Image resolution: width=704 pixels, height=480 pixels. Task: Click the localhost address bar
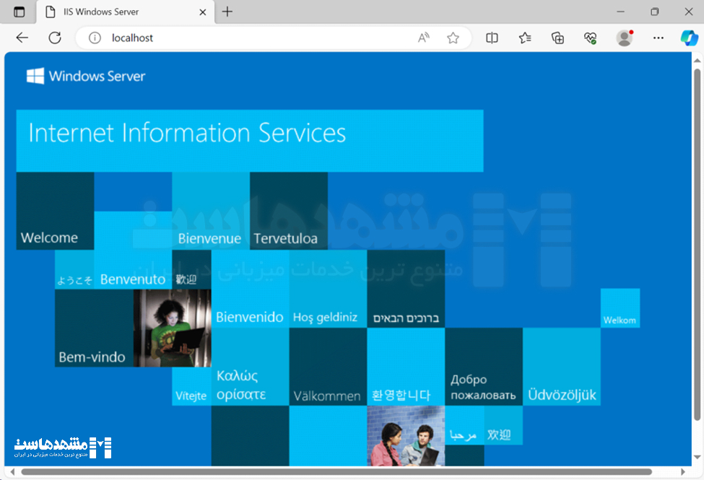click(x=273, y=38)
